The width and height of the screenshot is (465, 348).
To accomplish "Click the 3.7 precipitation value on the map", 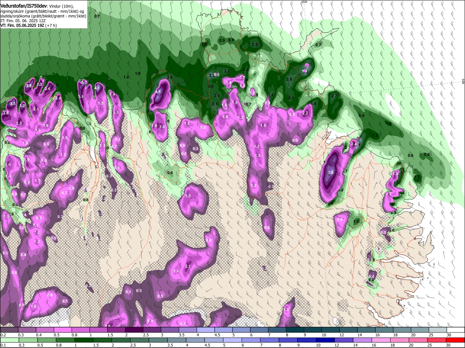I will click(84, 82).
